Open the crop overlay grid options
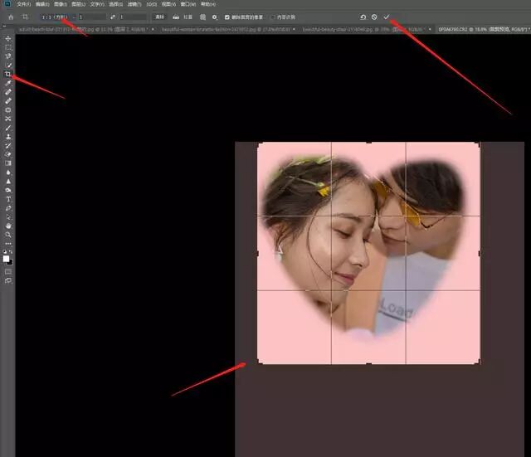The width and height of the screenshot is (531, 457). 202,17
